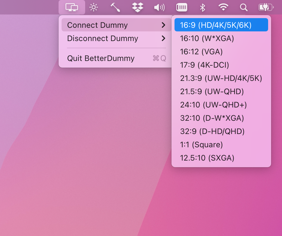Click the brightness sun menu bar icon
The width and height of the screenshot is (282, 236).
click(94, 7)
